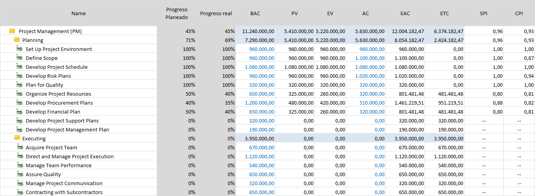The image size is (535, 196).
Task: Click task icon next to Plan for Quality
Action: click(19, 85)
